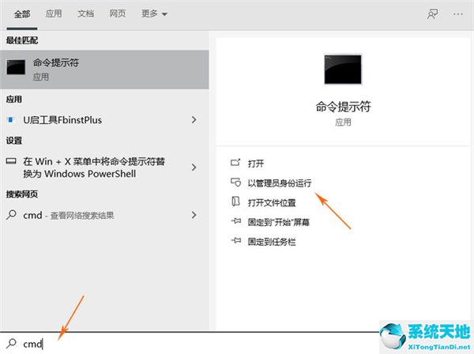Select 命令提示符 best match result

tap(104, 70)
